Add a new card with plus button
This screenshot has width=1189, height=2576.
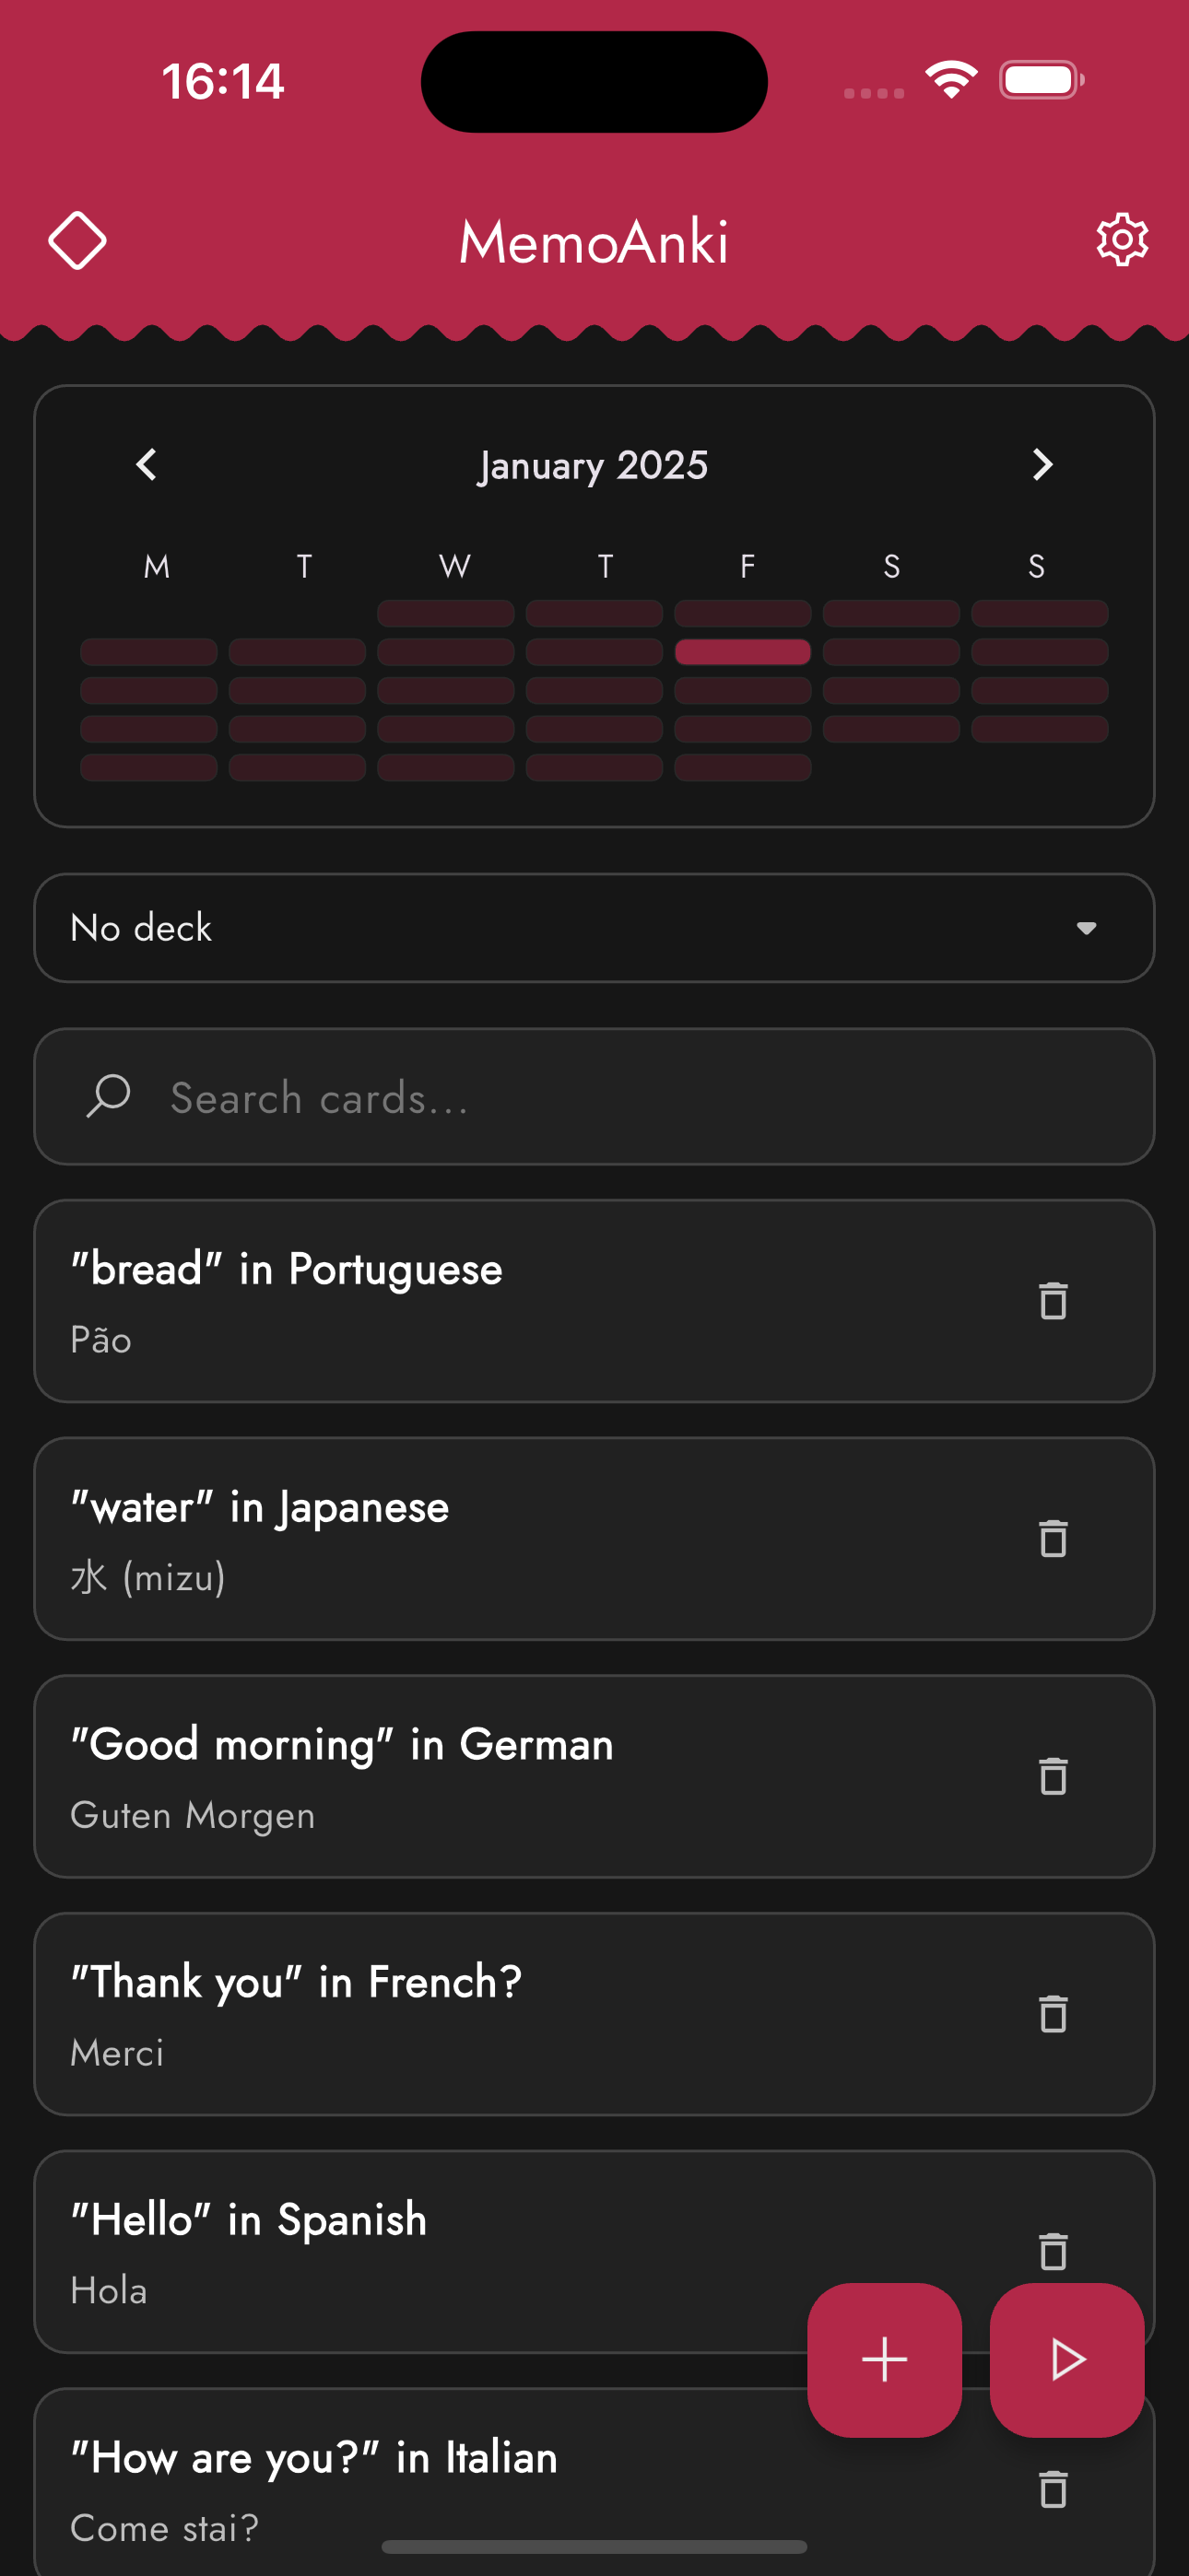pyautogui.click(x=885, y=2360)
